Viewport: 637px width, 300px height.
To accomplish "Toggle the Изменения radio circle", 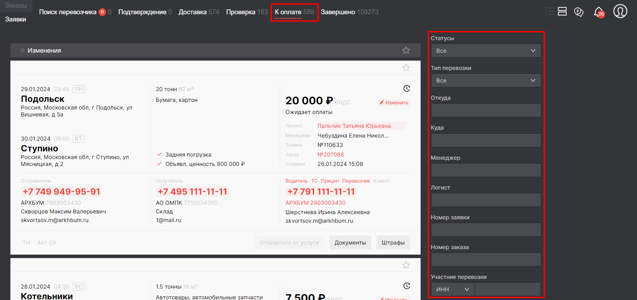I will 23,51.
